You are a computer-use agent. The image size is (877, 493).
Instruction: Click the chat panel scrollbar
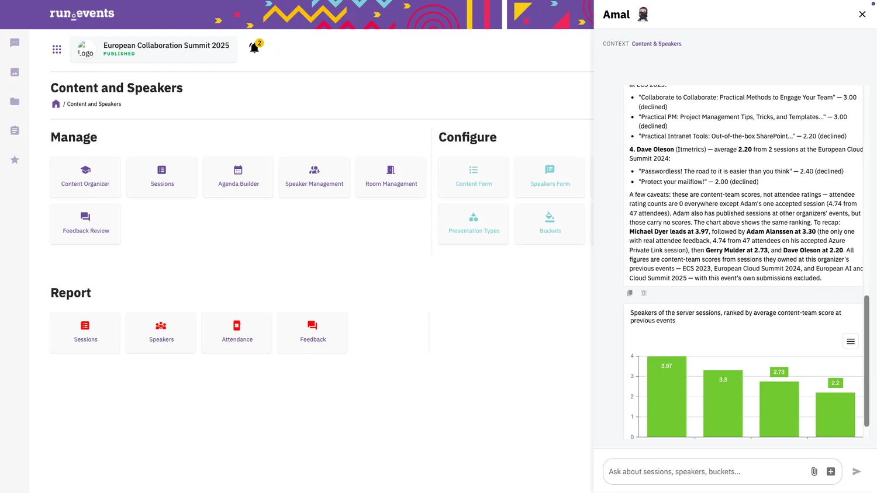pos(866,361)
